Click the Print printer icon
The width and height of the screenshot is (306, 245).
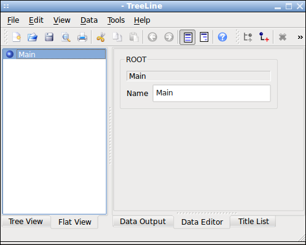(x=82, y=37)
